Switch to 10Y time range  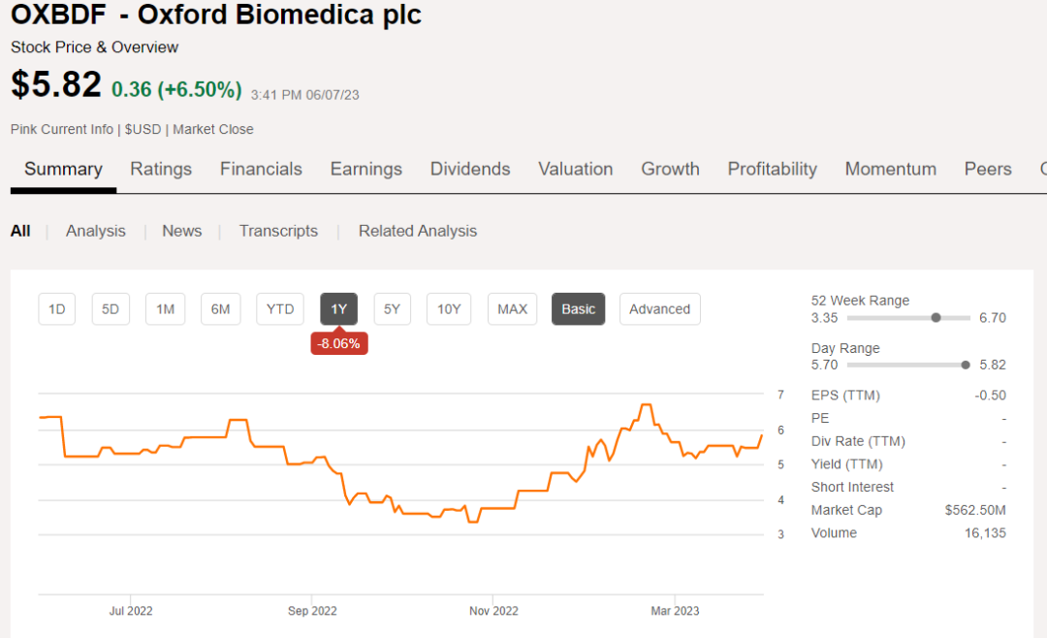point(449,309)
